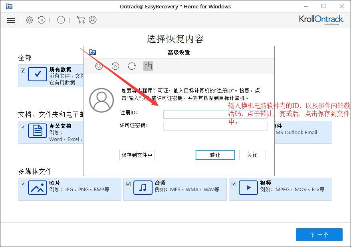This screenshot has width=351, height=247.
Task: Click the 多媒体文件 section label
Action: point(35,171)
